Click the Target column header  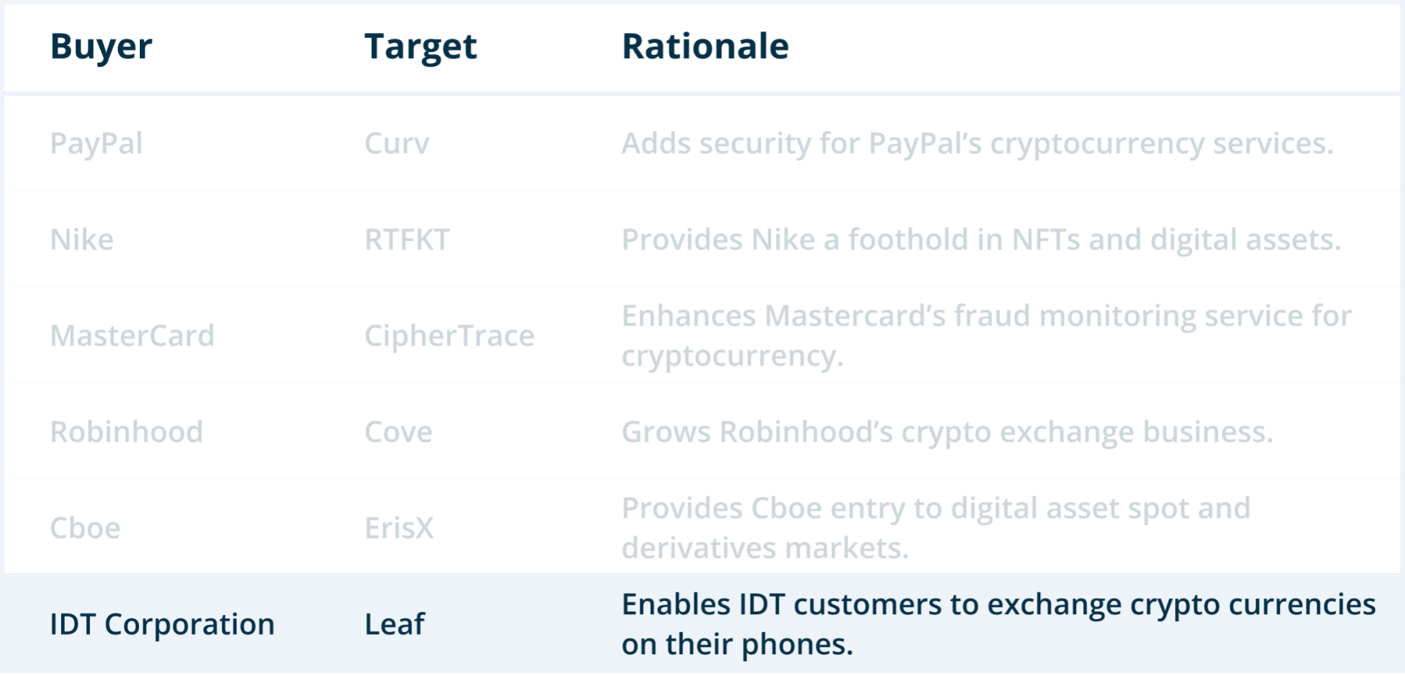(x=420, y=47)
